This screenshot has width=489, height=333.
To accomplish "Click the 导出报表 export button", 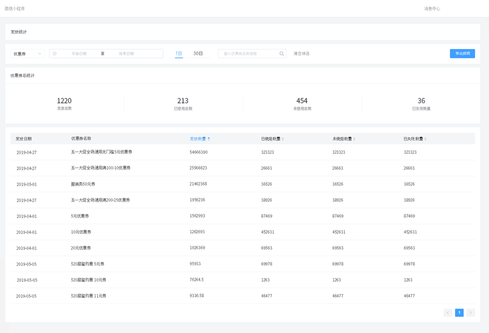I will coord(462,54).
